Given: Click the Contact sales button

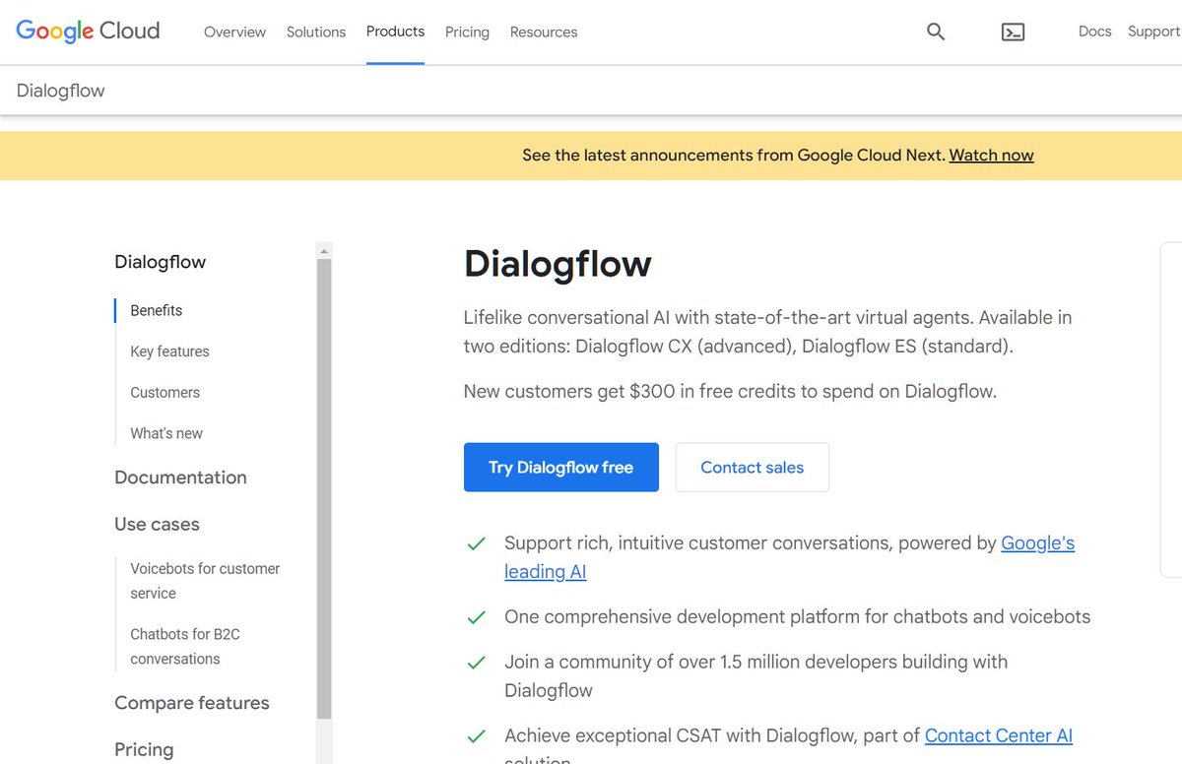Looking at the screenshot, I should click(753, 468).
